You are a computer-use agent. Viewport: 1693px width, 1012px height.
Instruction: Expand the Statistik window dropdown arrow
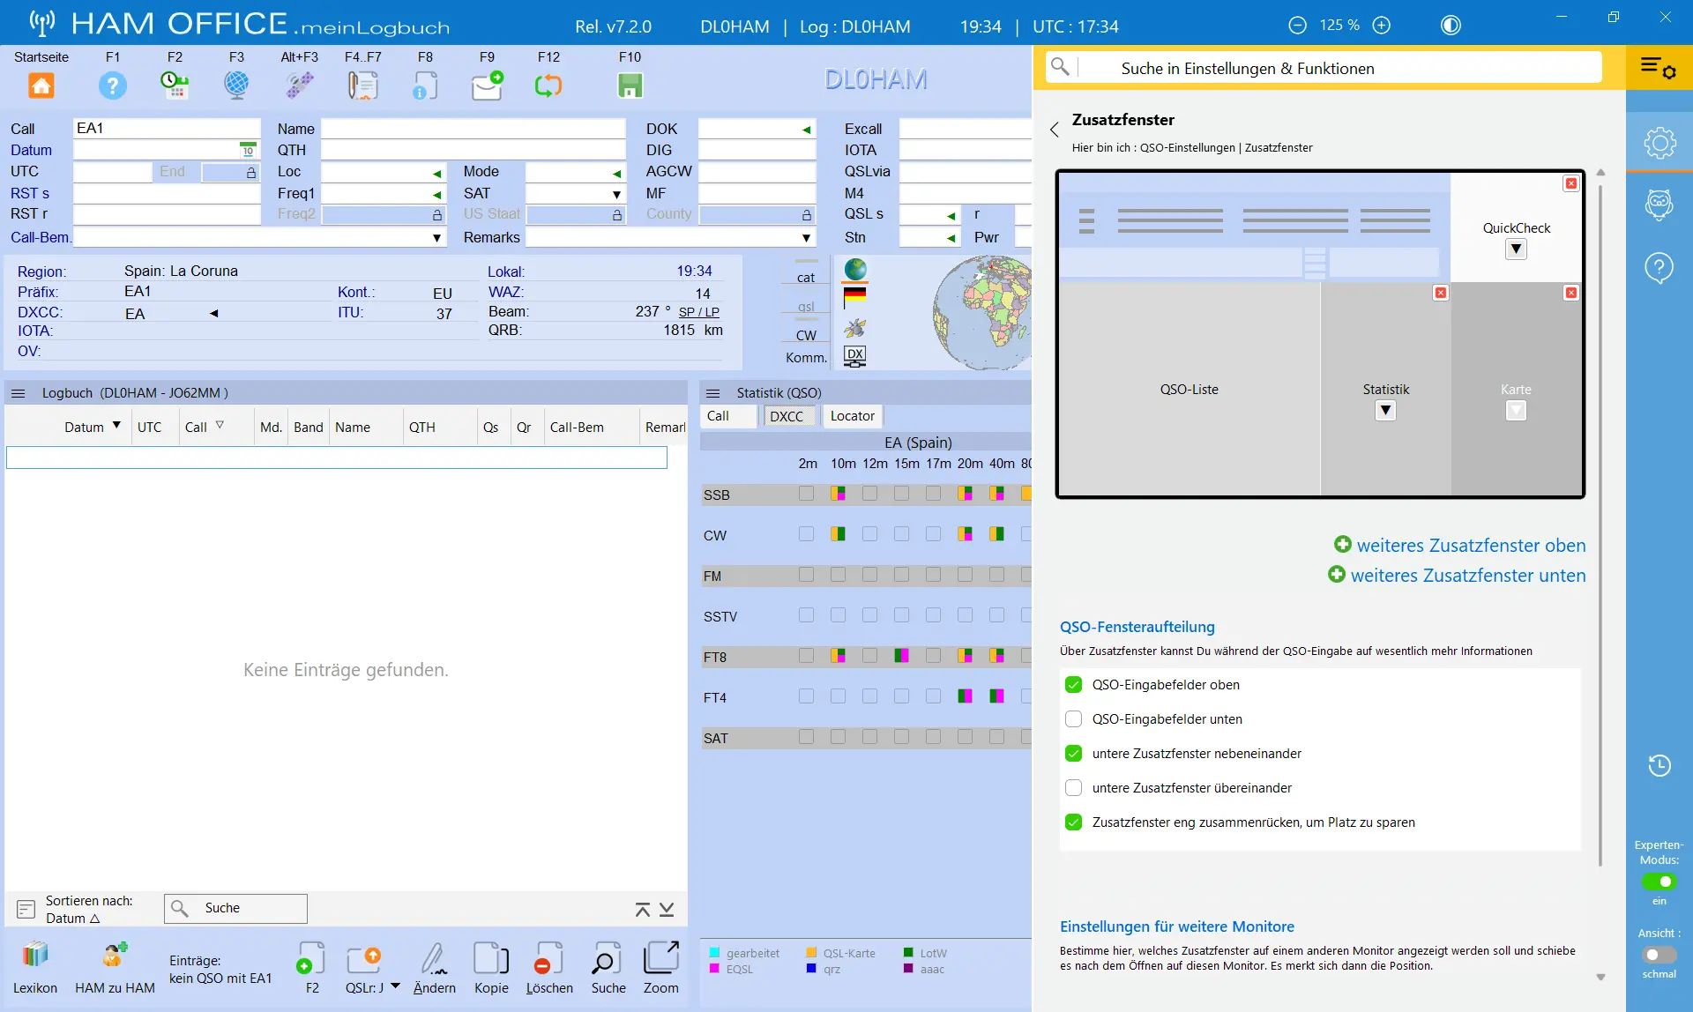tap(1385, 411)
